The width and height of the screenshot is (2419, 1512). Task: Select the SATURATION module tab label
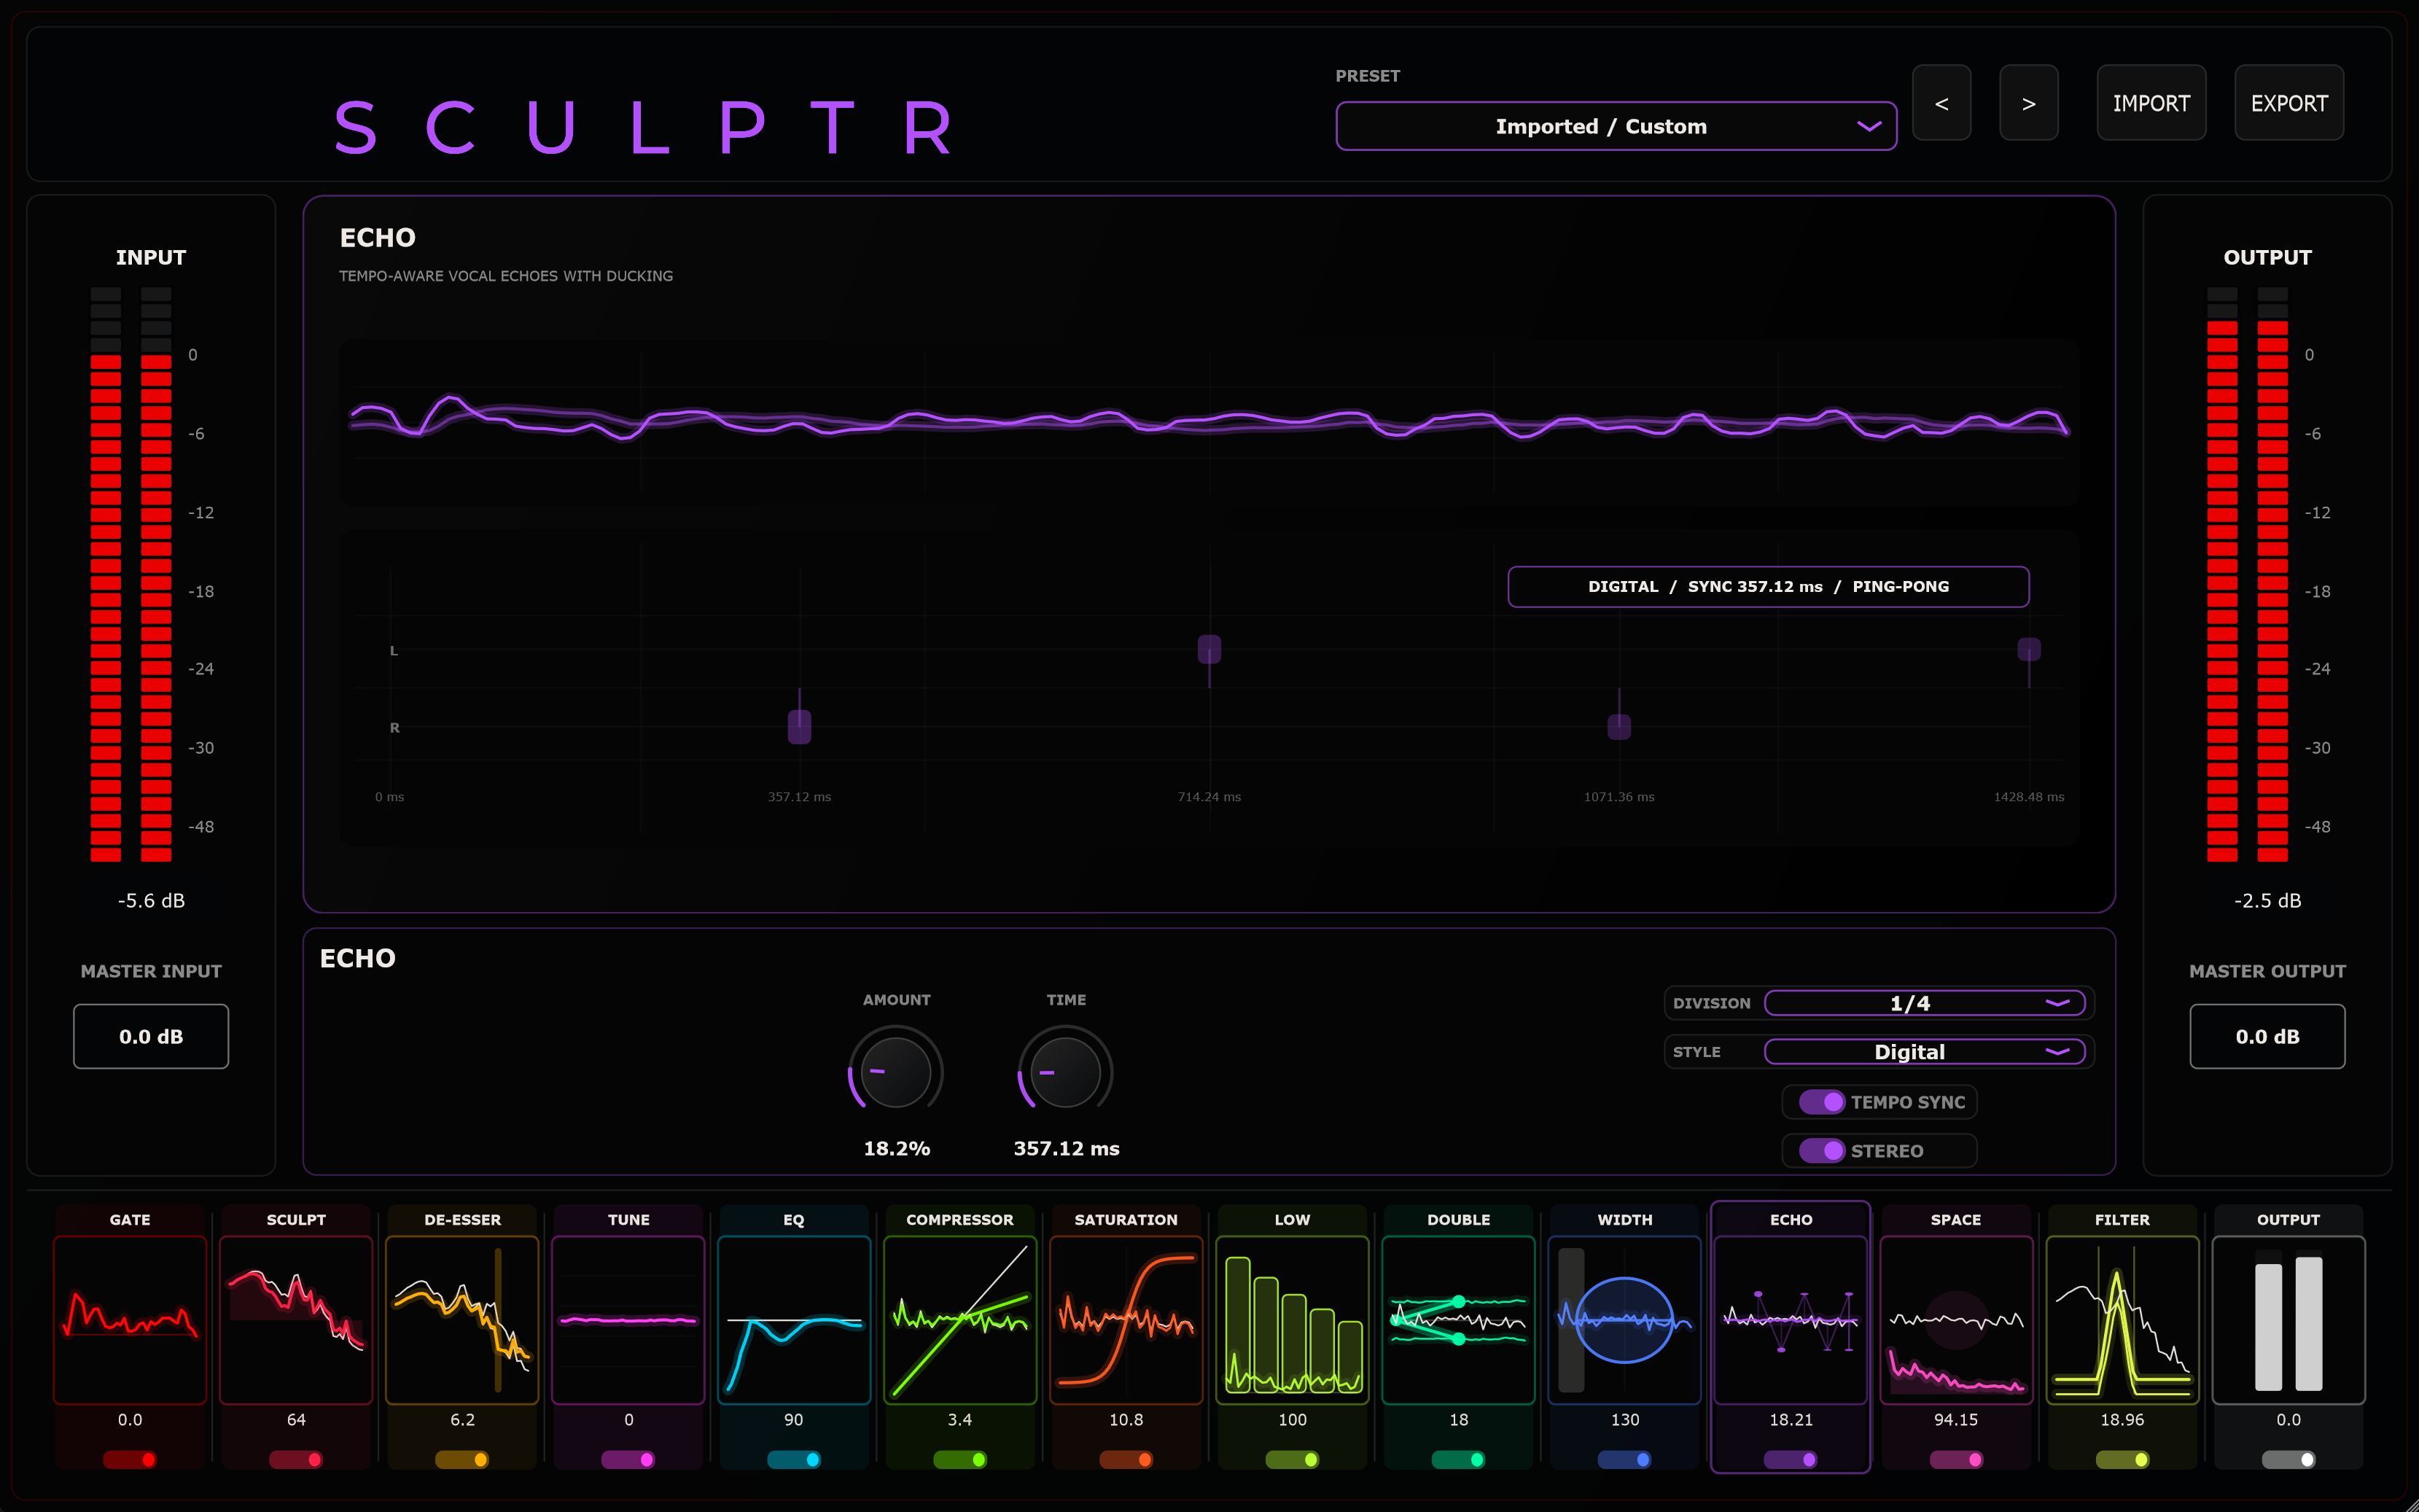pos(1126,1220)
